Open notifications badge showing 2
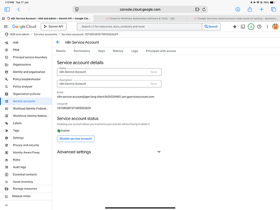 pos(251,26)
